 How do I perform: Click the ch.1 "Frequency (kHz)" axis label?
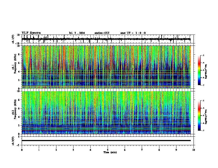coord(15,64)
